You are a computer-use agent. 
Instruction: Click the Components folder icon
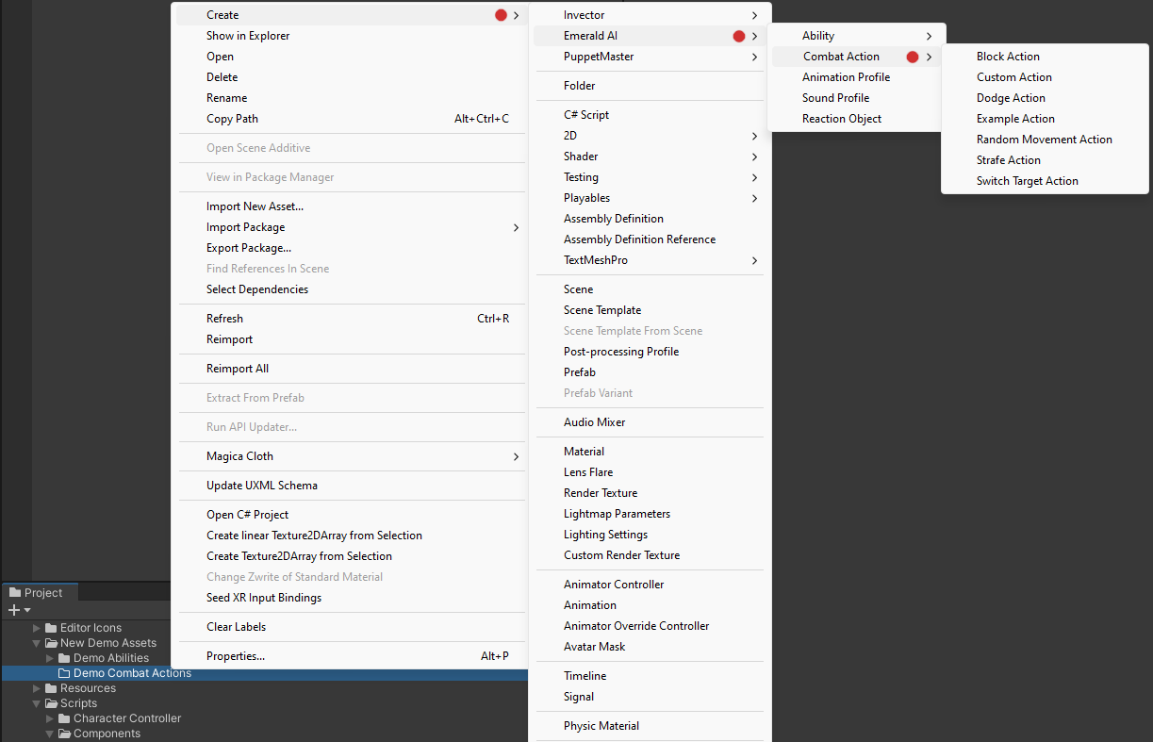point(65,734)
